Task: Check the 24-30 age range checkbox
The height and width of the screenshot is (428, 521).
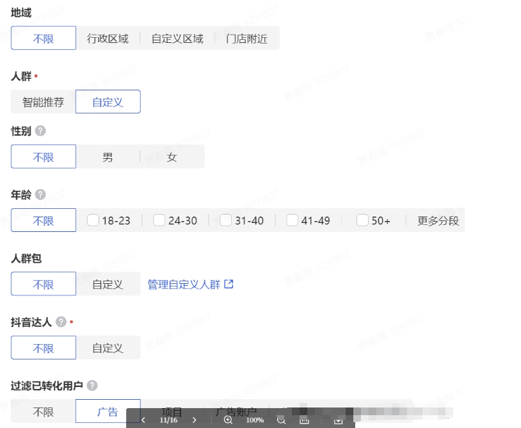Action: (x=159, y=220)
